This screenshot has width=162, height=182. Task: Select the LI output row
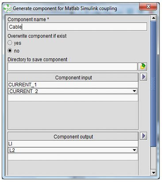73,144
